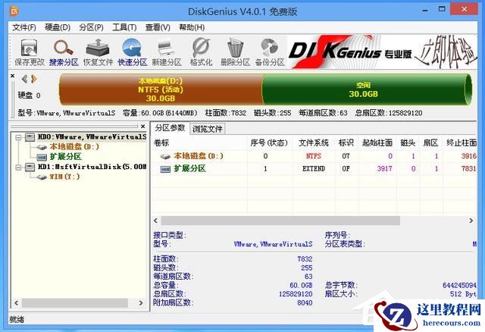Click the DiskGenius app icon in title bar
This screenshot has height=332, width=485.
click(14, 11)
